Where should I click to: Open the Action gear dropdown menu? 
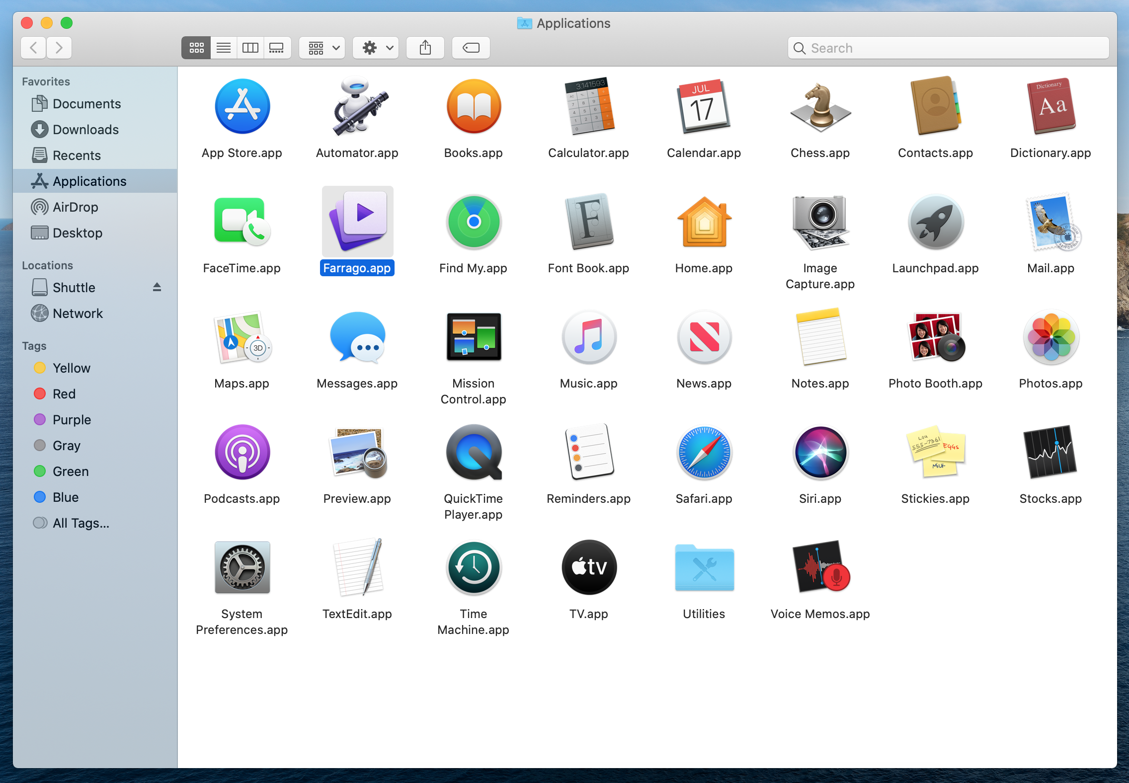tap(376, 48)
